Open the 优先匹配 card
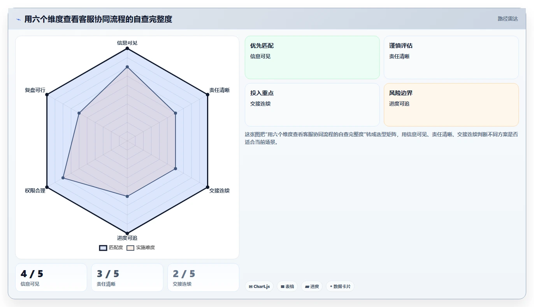 click(x=312, y=57)
